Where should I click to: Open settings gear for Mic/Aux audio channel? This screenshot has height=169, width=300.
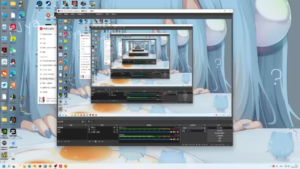178,132
